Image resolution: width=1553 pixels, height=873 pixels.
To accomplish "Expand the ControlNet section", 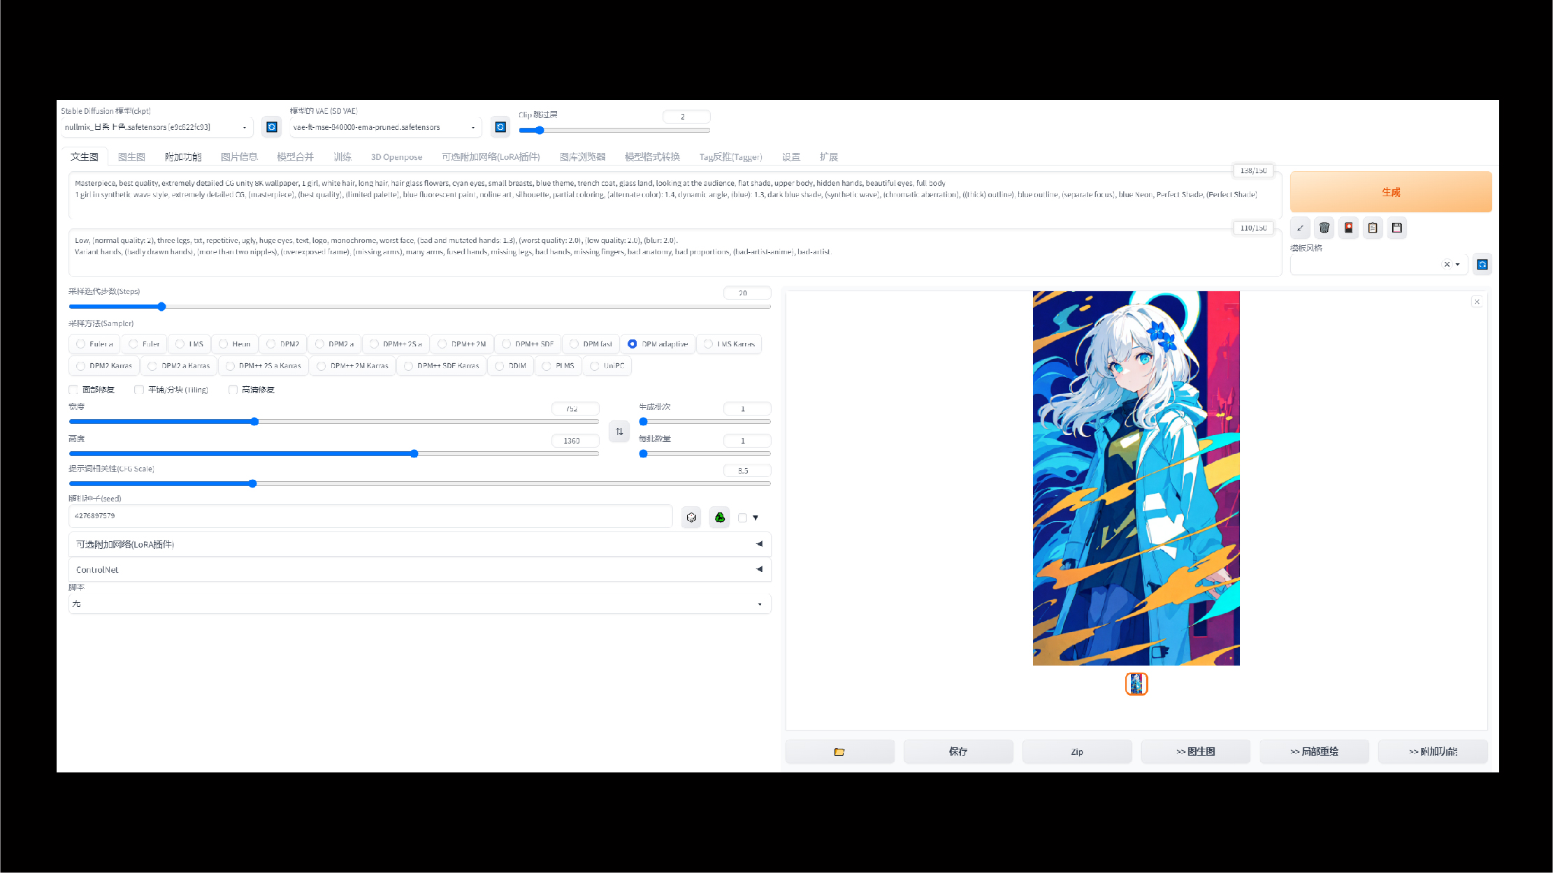I will click(419, 570).
